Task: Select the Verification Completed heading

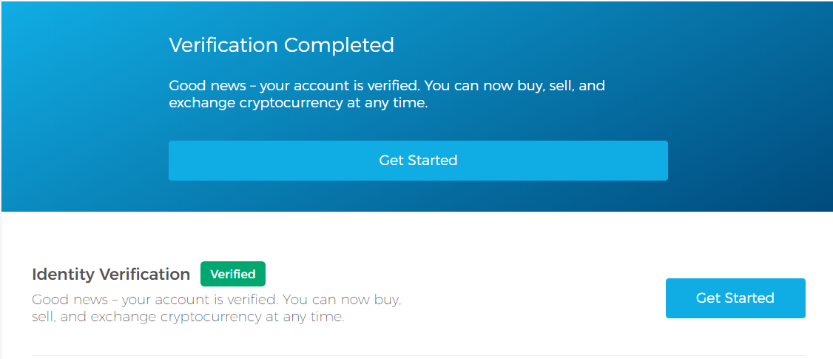Action: click(x=281, y=45)
